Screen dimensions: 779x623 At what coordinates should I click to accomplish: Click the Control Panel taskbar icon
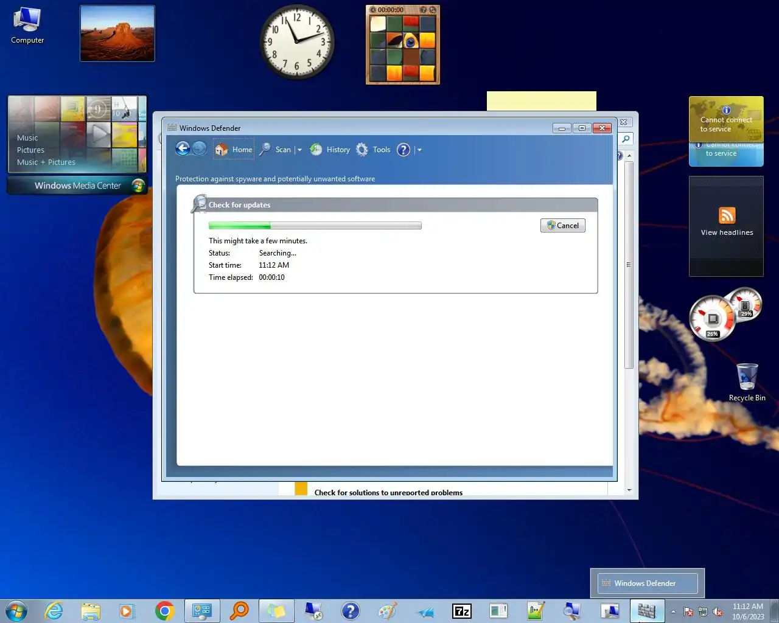point(202,611)
